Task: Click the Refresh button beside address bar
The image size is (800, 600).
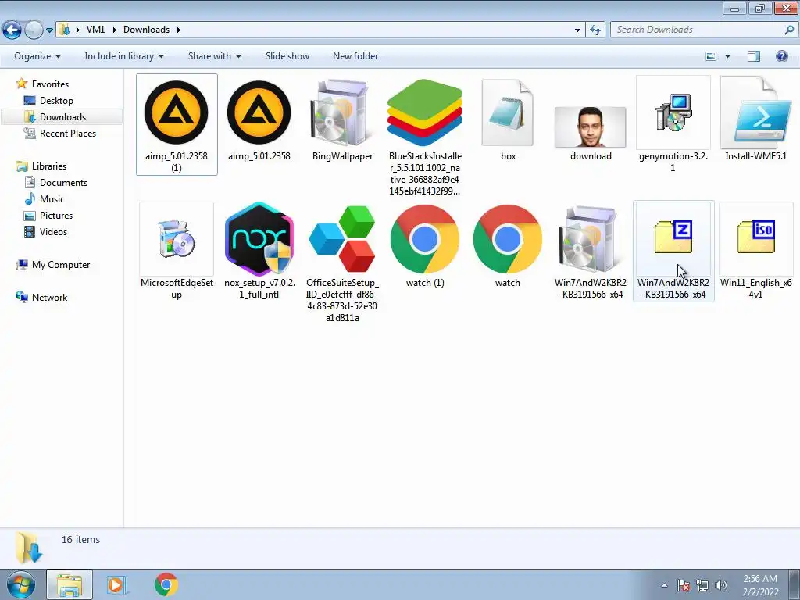Action: [595, 30]
